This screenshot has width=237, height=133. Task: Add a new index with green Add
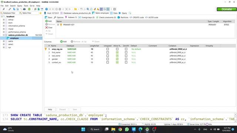tap(49, 21)
